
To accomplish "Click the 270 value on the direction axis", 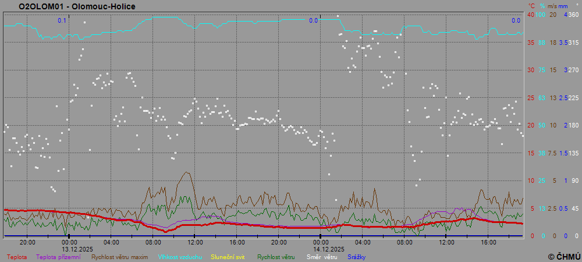I will tap(573, 70).
